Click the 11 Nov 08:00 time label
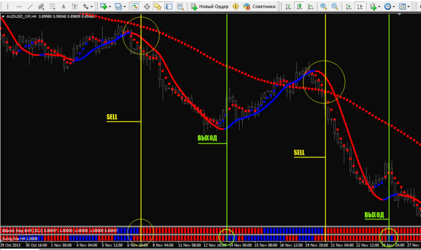The width and height of the screenshot is (421, 250). [x=189, y=245]
